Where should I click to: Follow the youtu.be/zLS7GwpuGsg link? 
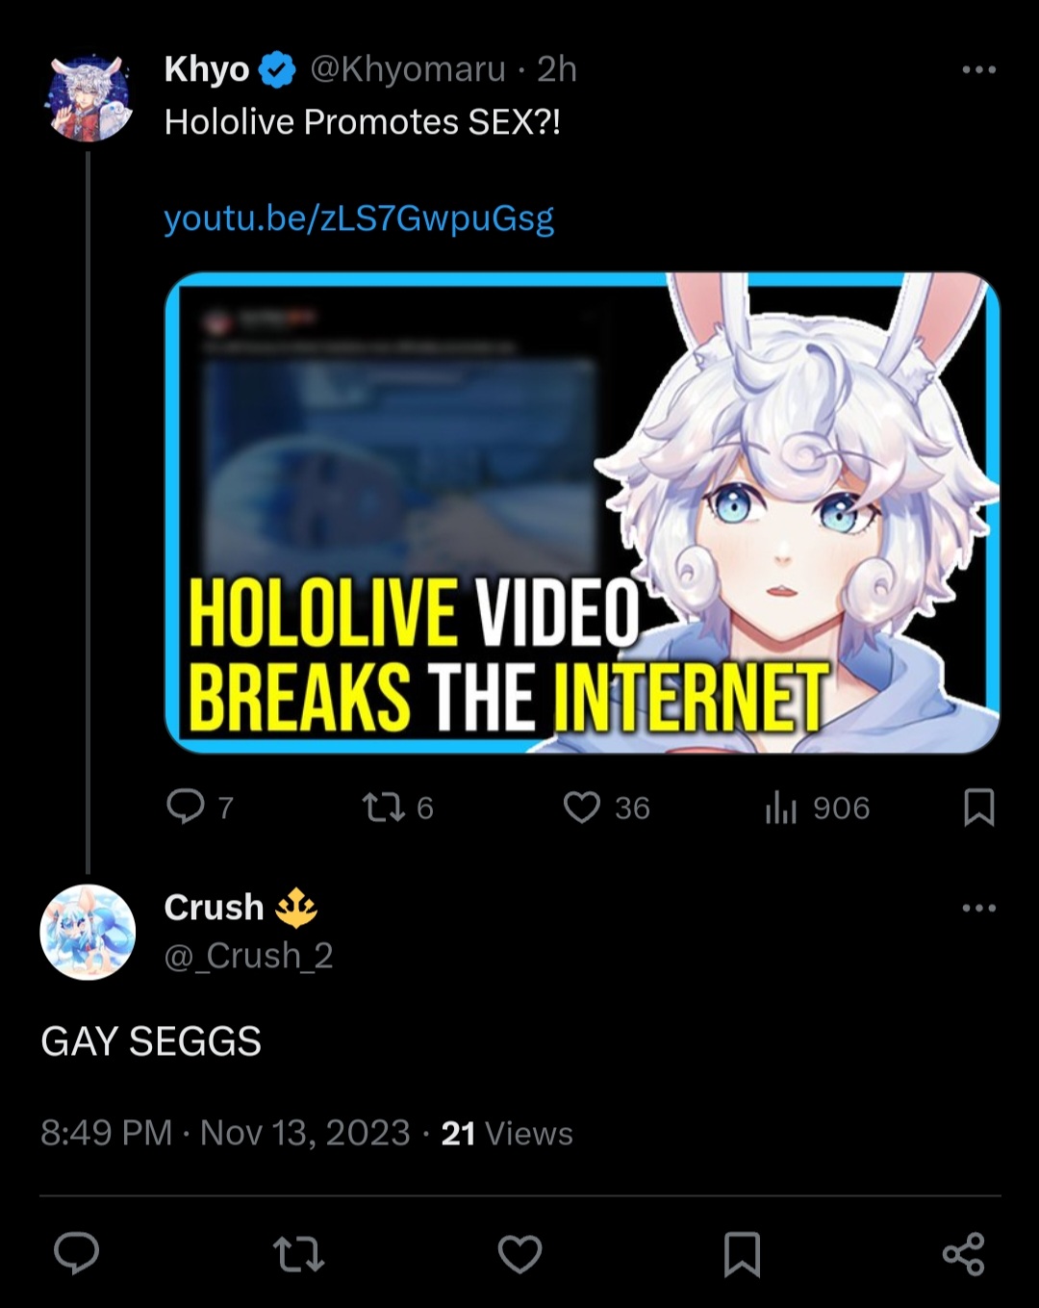click(x=359, y=218)
